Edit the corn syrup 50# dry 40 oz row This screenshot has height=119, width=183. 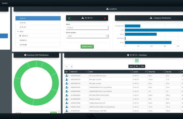(67, 87)
